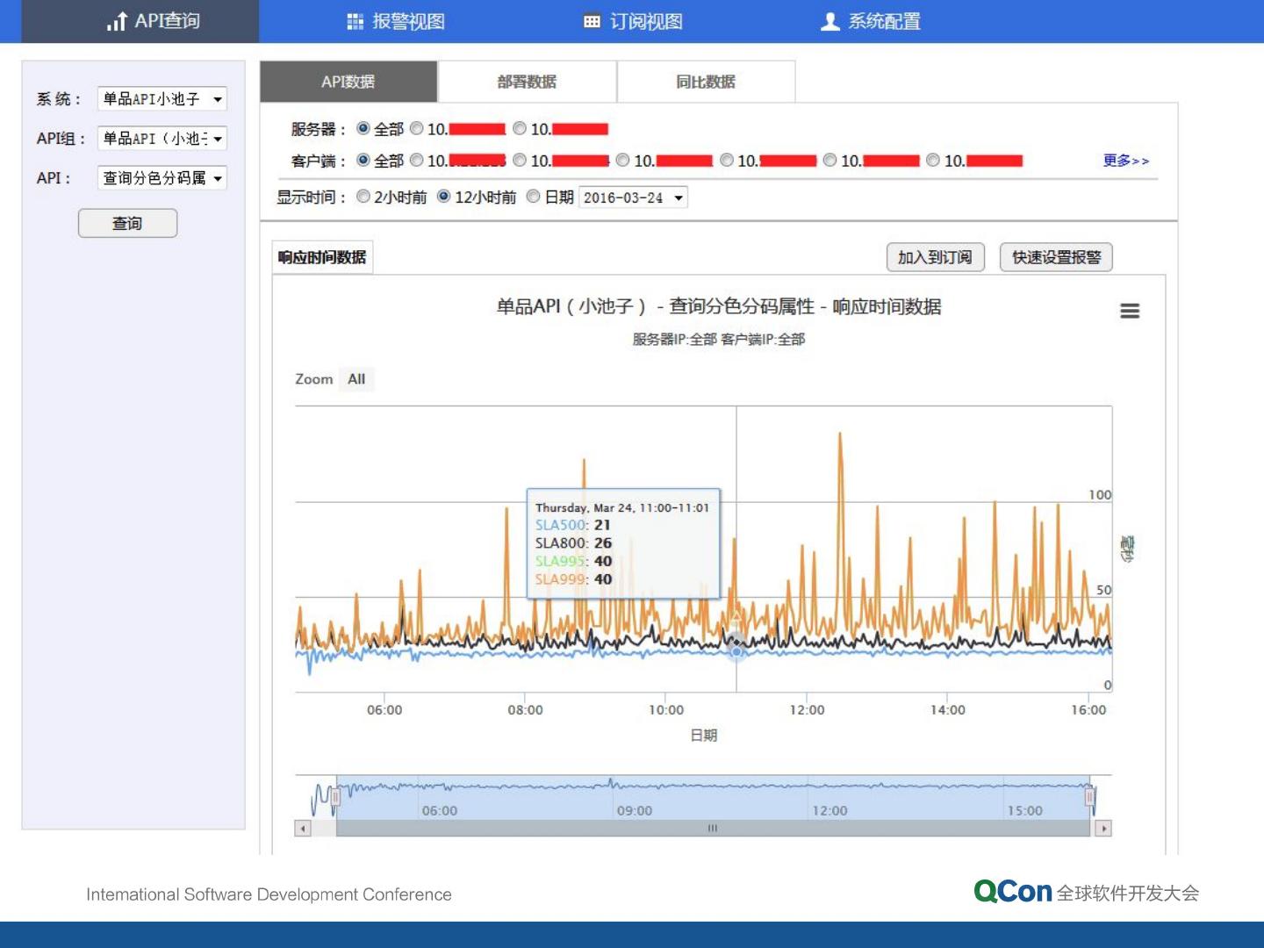Click the 查询 button
Viewport: 1264px width, 948px height.
click(x=127, y=223)
